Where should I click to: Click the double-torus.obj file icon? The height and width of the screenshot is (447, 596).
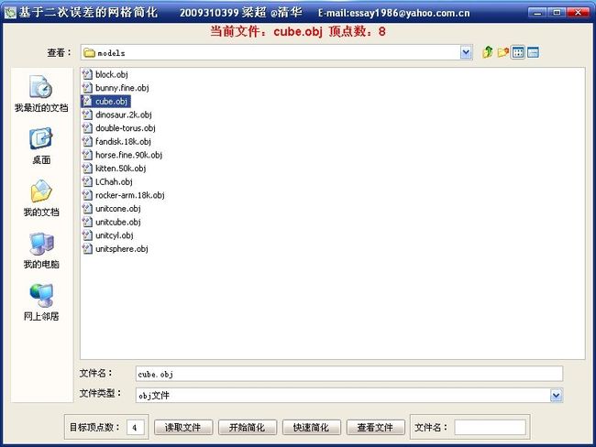(x=87, y=128)
